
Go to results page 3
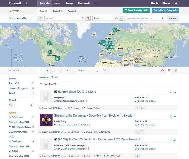54,71
